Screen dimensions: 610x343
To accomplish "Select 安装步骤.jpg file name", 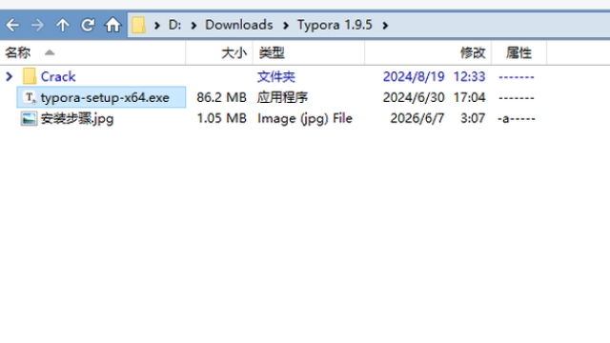I will (x=77, y=118).
